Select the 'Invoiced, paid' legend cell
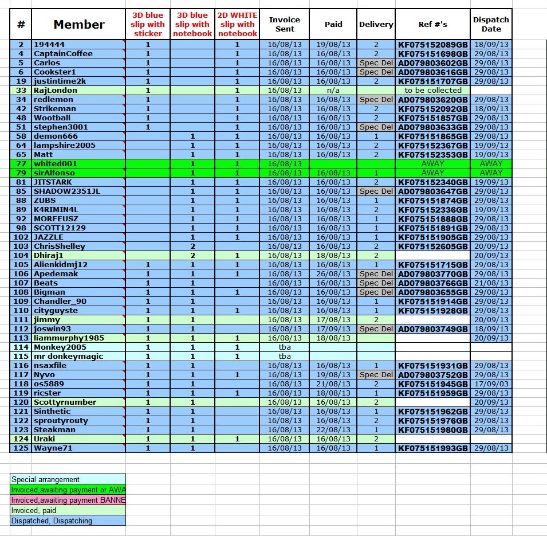Viewport: 547px width, 536px height. (x=68, y=510)
